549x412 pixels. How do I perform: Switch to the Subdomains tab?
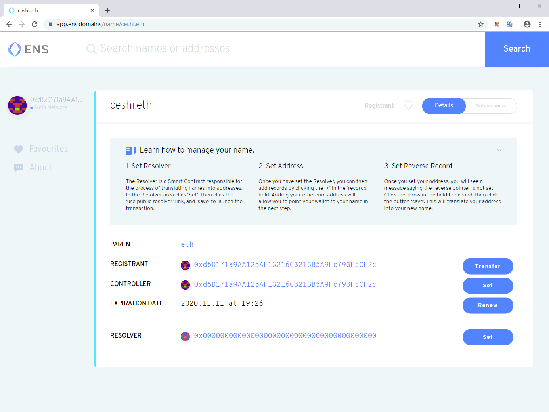tap(491, 106)
